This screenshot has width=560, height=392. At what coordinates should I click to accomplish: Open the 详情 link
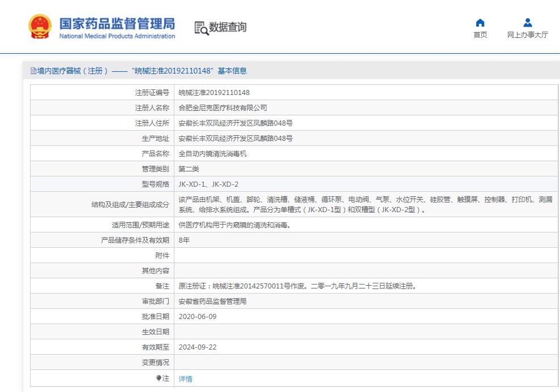click(185, 379)
